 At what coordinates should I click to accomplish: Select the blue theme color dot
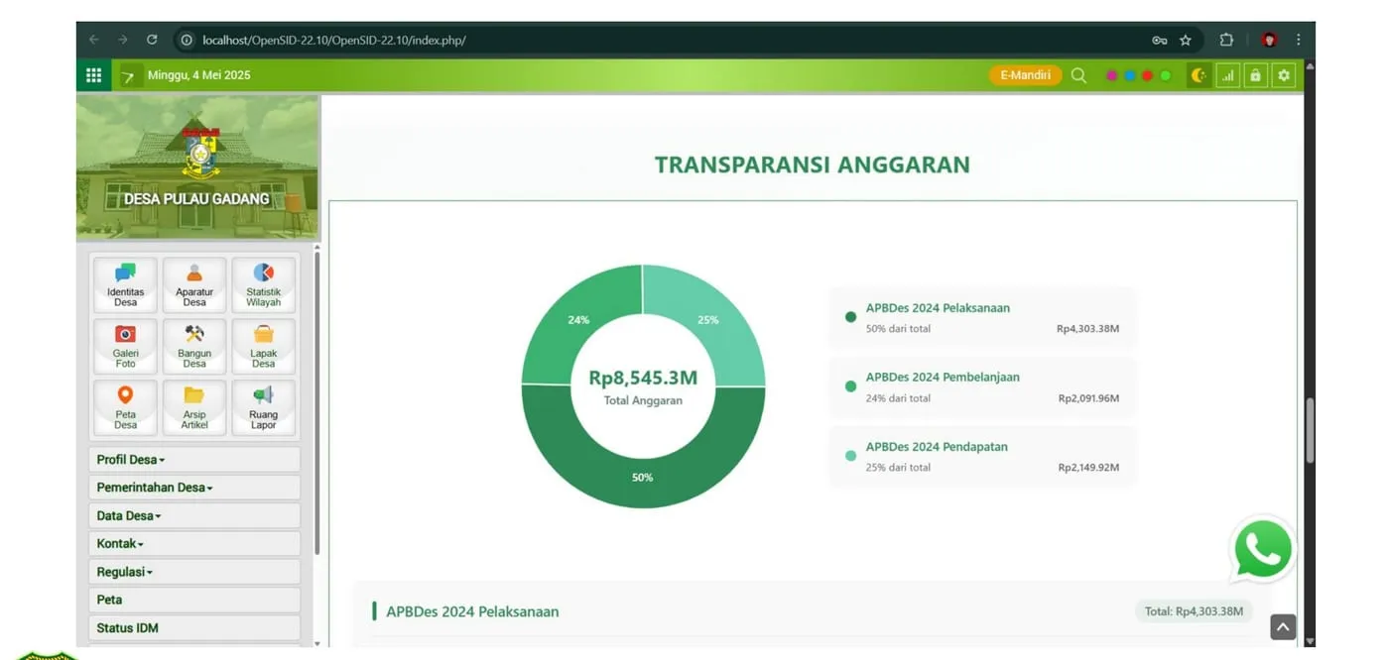pyautogui.click(x=1129, y=75)
